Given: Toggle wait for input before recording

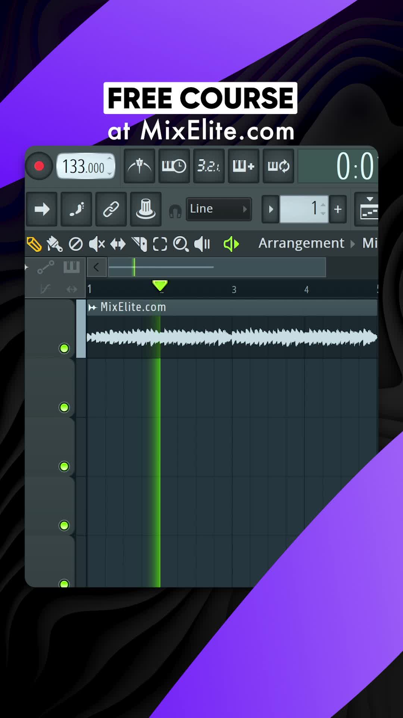Looking at the screenshot, I should pyautogui.click(x=174, y=166).
